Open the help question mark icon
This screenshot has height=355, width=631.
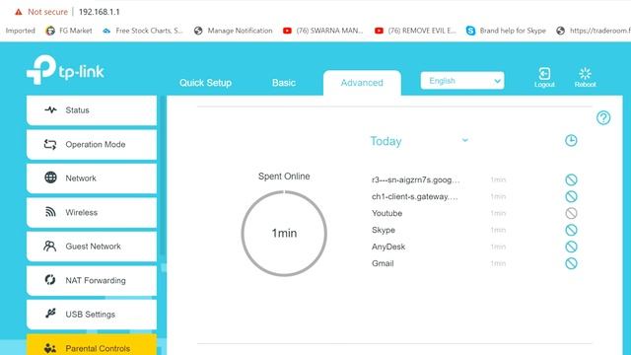coord(603,118)
